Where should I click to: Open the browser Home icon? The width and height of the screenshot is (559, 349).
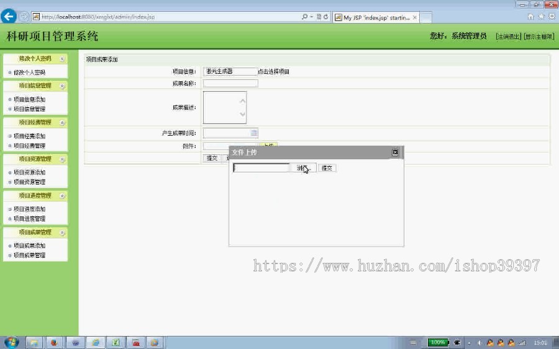[530, 17]
